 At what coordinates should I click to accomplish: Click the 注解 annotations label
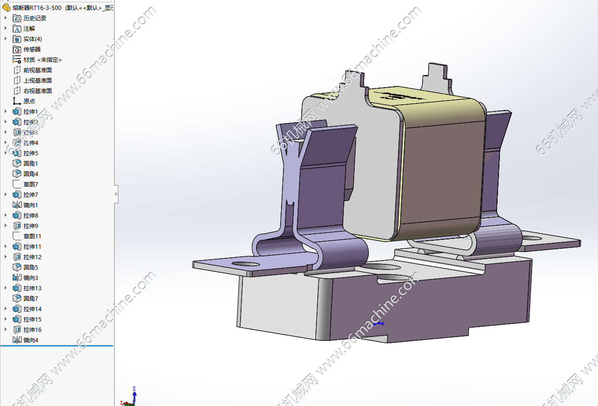pyautogui.click(x=29, y=28)
